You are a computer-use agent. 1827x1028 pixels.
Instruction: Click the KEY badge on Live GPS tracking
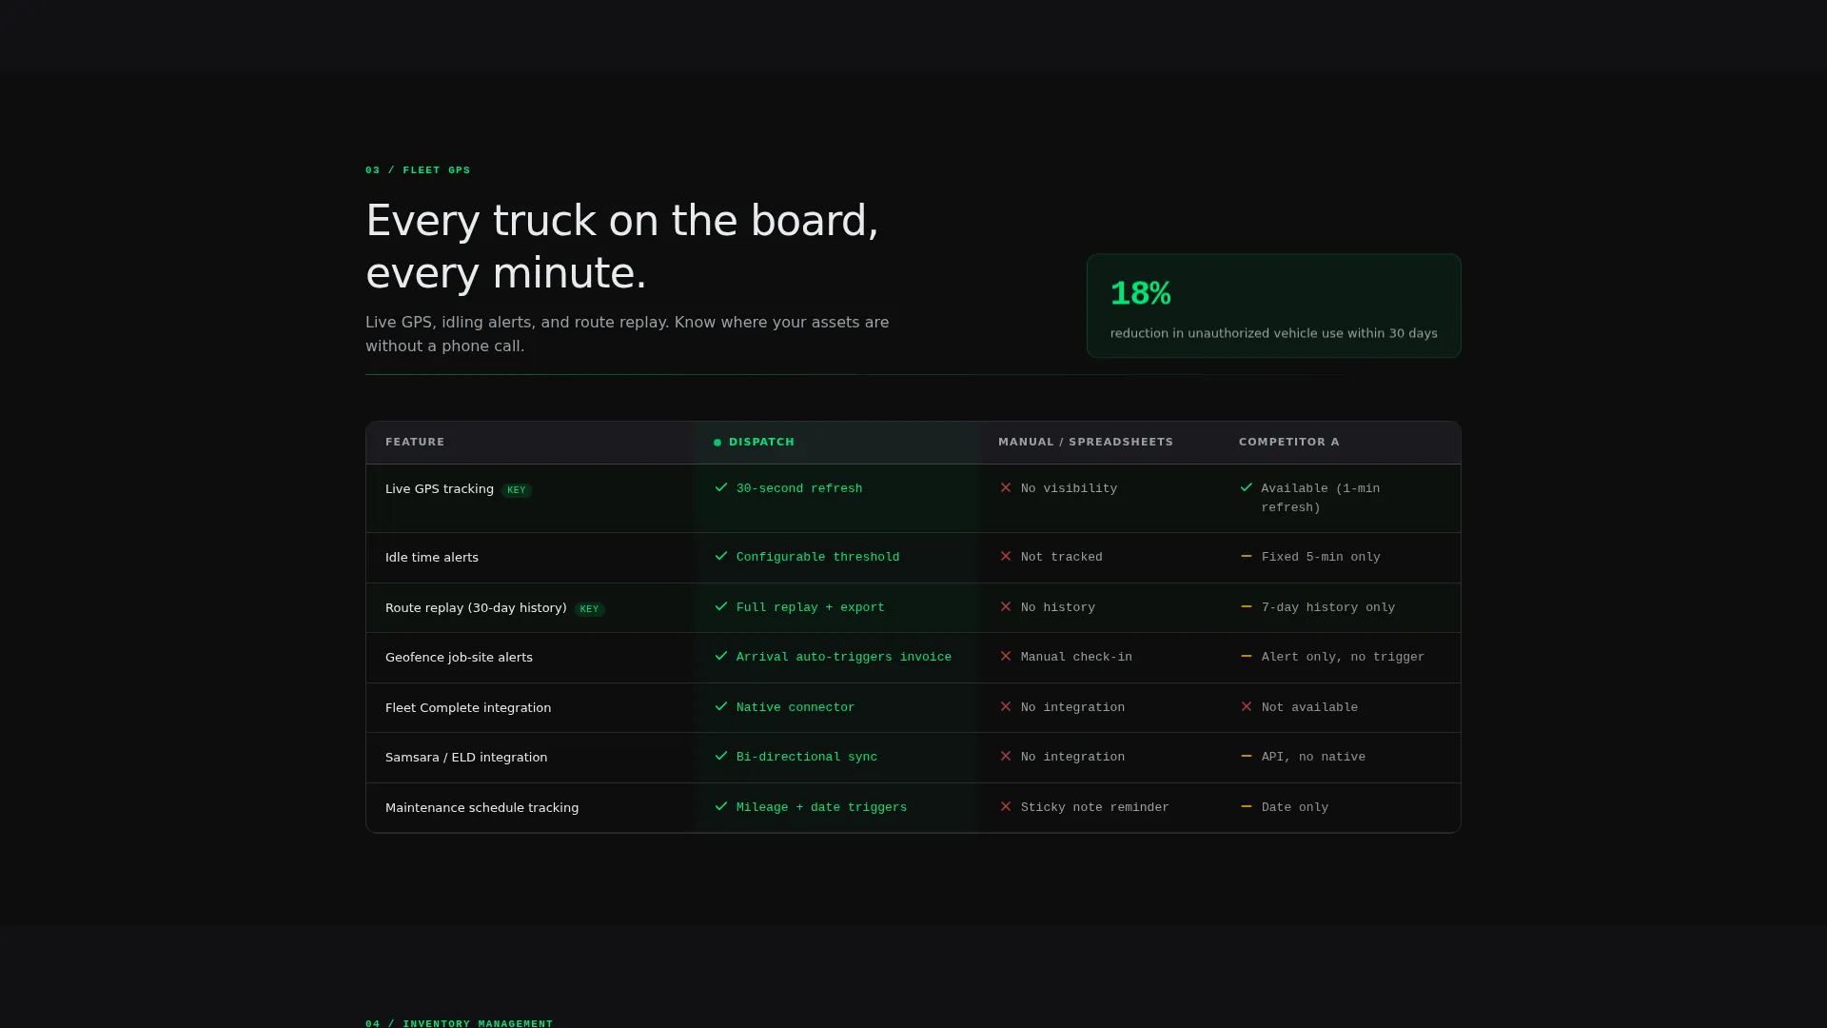click(517, 490)
